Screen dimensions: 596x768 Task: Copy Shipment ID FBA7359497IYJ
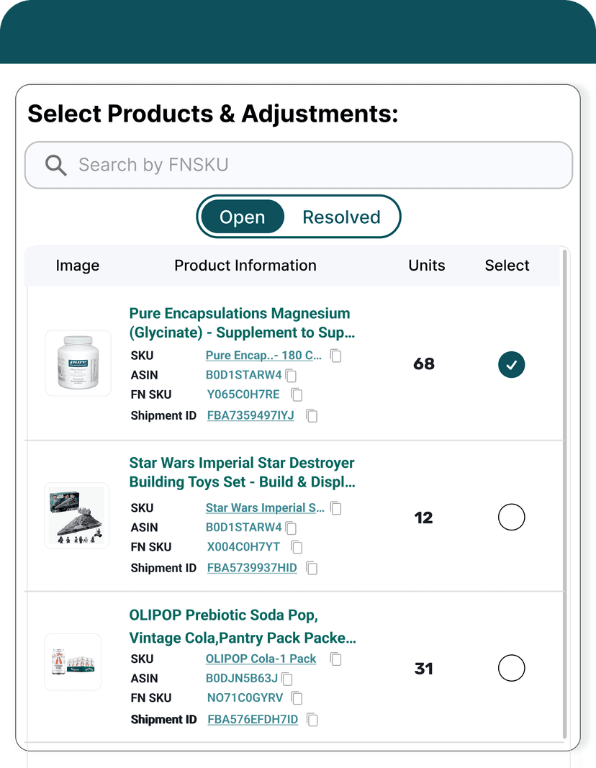pos(311,415)
